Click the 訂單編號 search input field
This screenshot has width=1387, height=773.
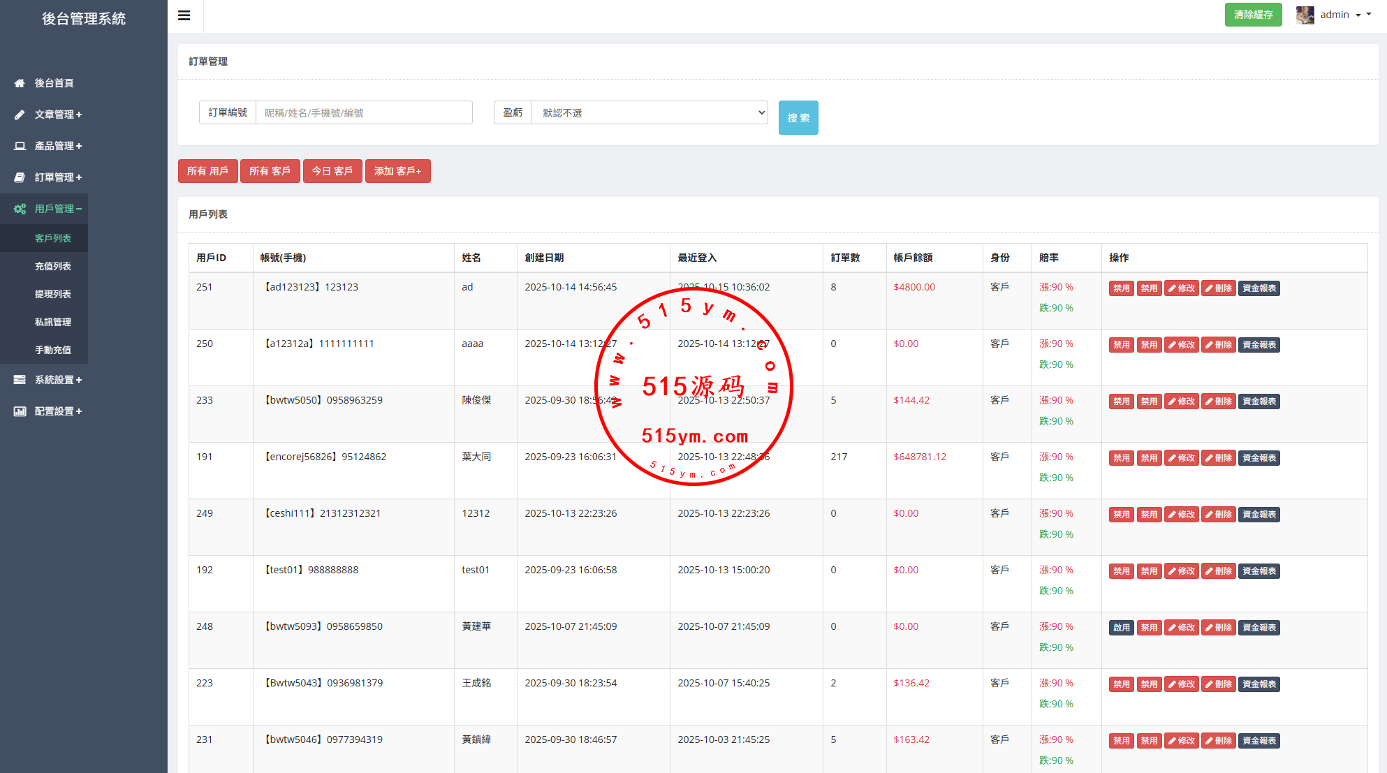click(x=363, y=112)
